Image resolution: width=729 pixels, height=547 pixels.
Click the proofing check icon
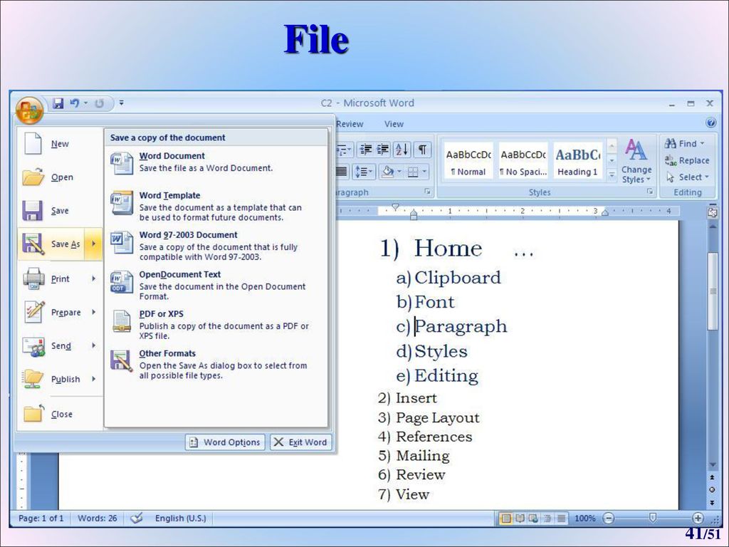136,519
